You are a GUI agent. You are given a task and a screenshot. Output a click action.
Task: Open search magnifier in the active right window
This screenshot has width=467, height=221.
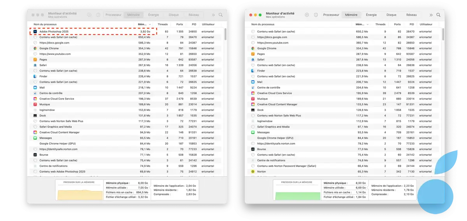[439, 15]
